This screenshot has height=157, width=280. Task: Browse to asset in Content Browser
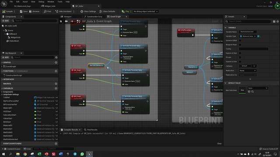[34, 11]
